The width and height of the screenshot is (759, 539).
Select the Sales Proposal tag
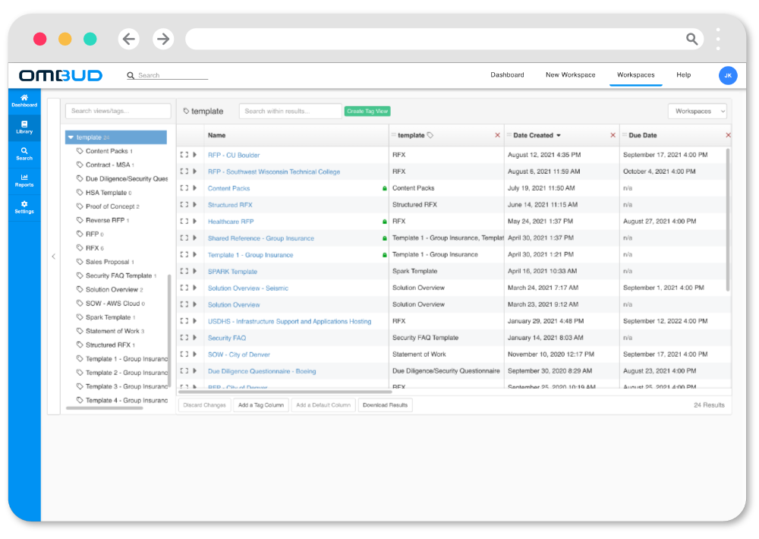109,262
